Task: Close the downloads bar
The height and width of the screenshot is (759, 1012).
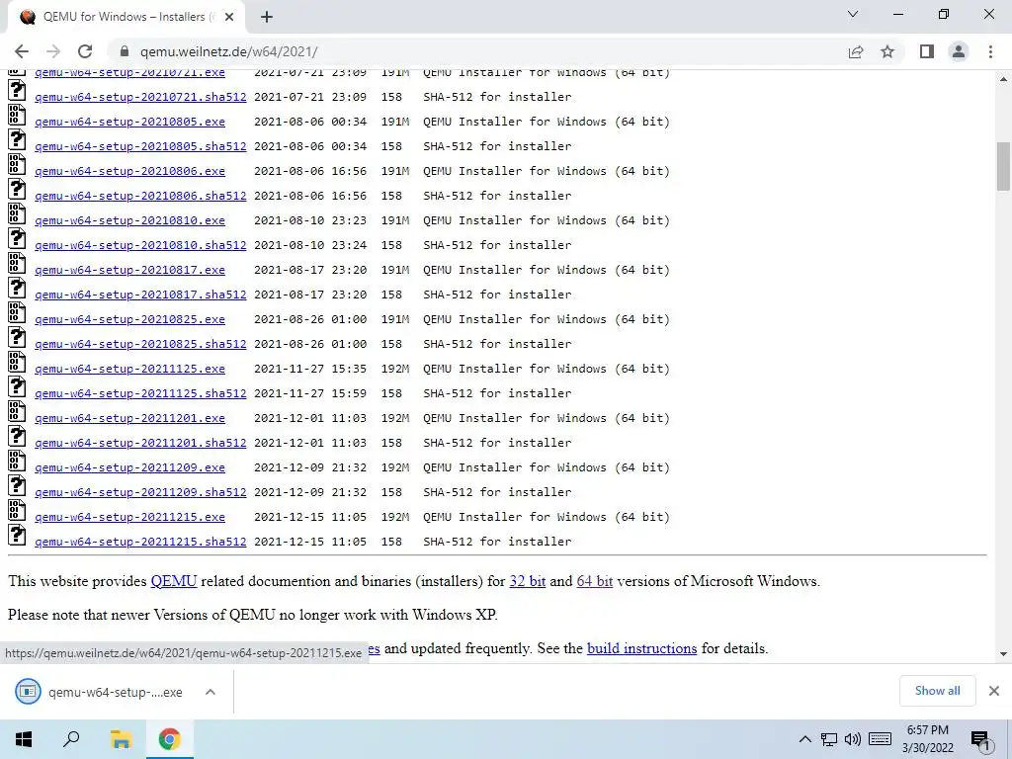Action: click(x=994, y=691)
